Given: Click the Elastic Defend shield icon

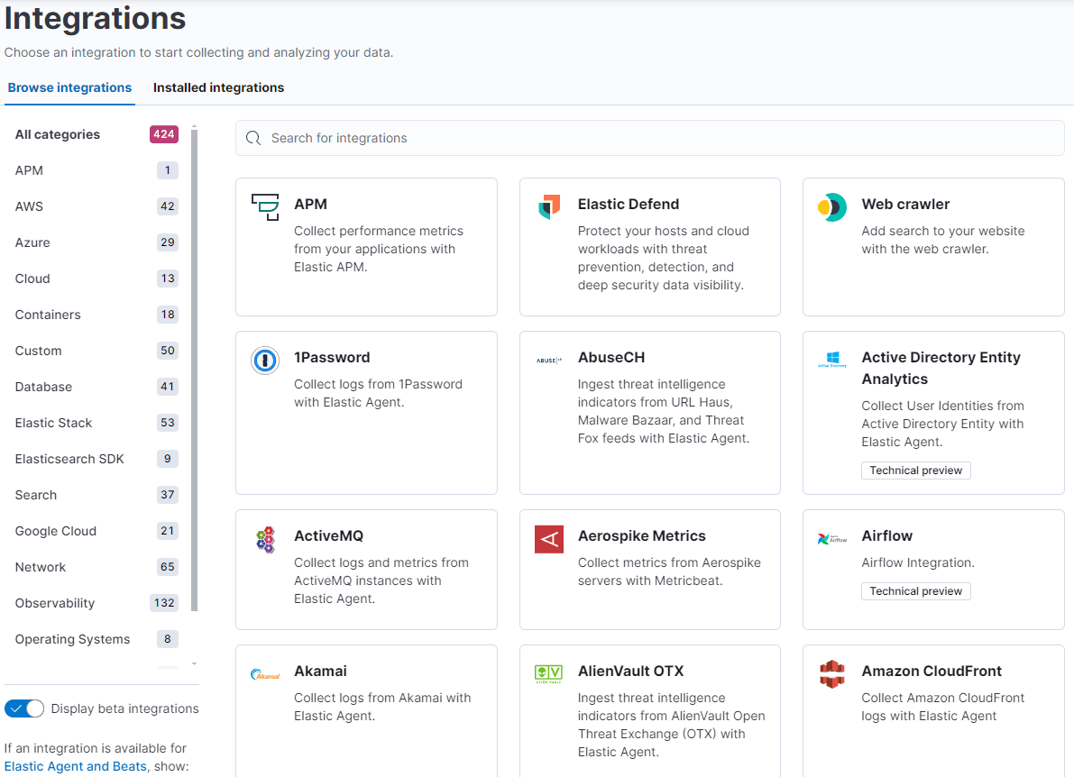Looking at the screenshot, I should tap(549, 206).
